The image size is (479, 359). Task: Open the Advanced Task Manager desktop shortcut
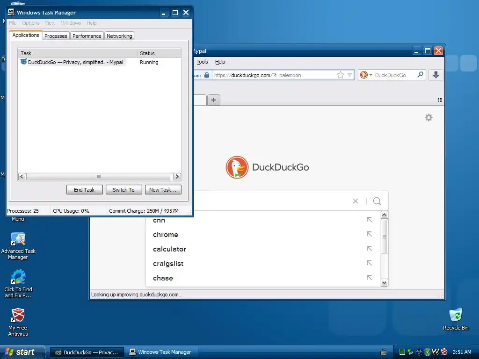[18, 246]
